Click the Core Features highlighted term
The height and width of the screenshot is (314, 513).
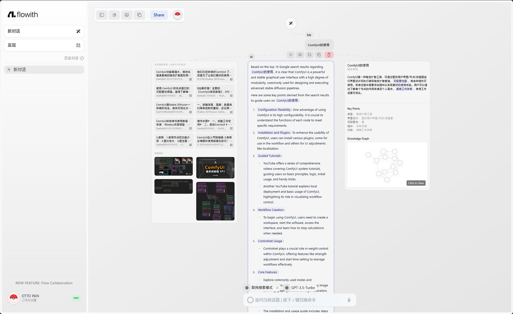[x=267, y=272]
